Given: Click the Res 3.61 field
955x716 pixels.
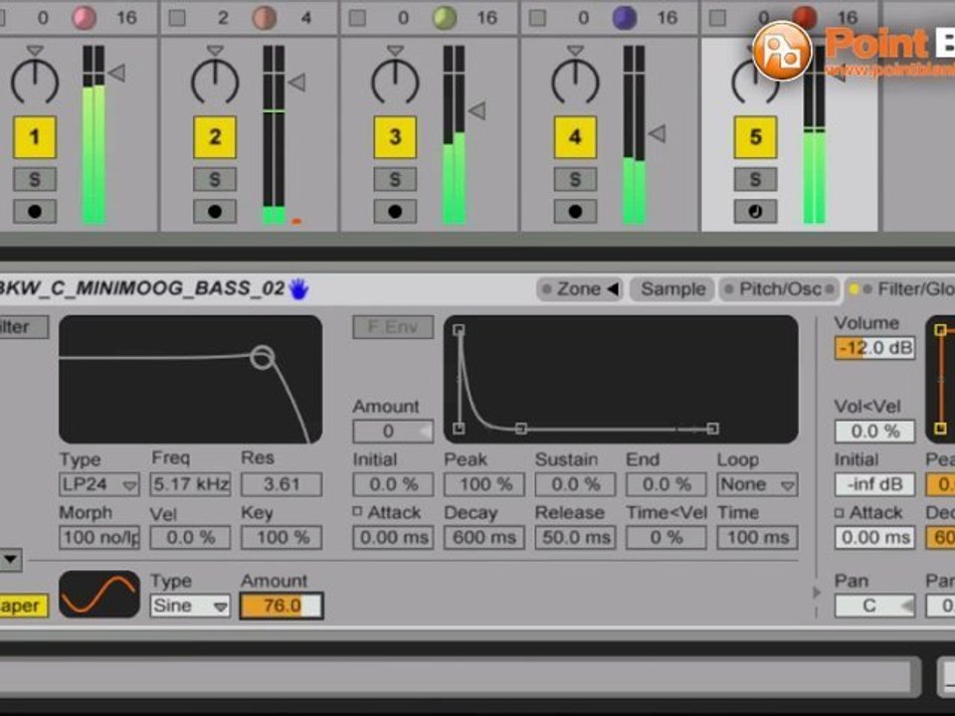Looking at the screenshot, I should [x=282, y=484].
